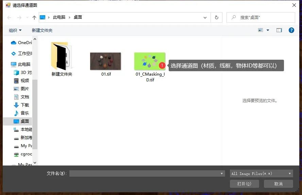Open the 组织 menu
This screenshot has width=302, height=195.
(15, 31)
